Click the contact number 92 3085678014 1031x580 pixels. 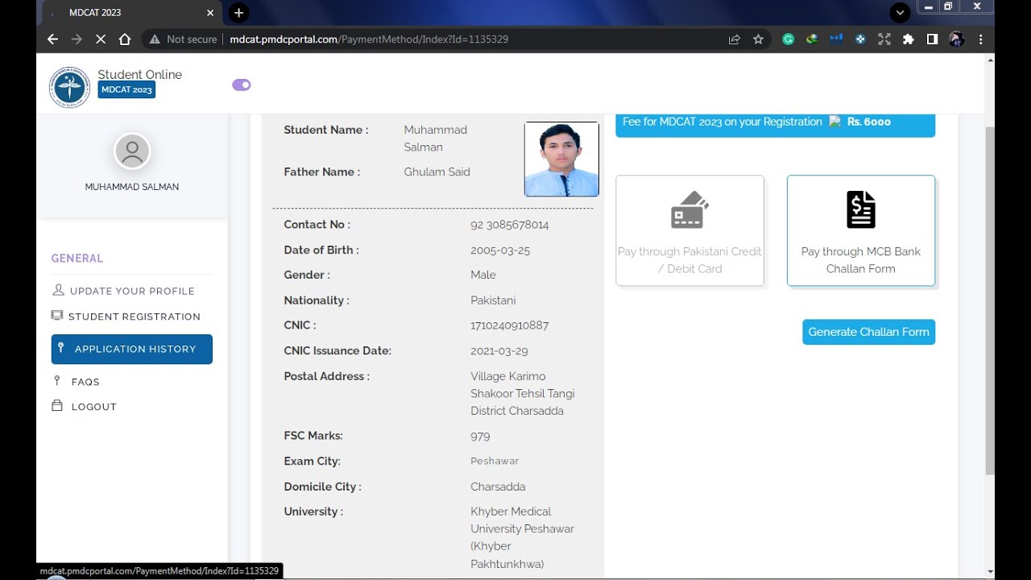tap(509, 225)
